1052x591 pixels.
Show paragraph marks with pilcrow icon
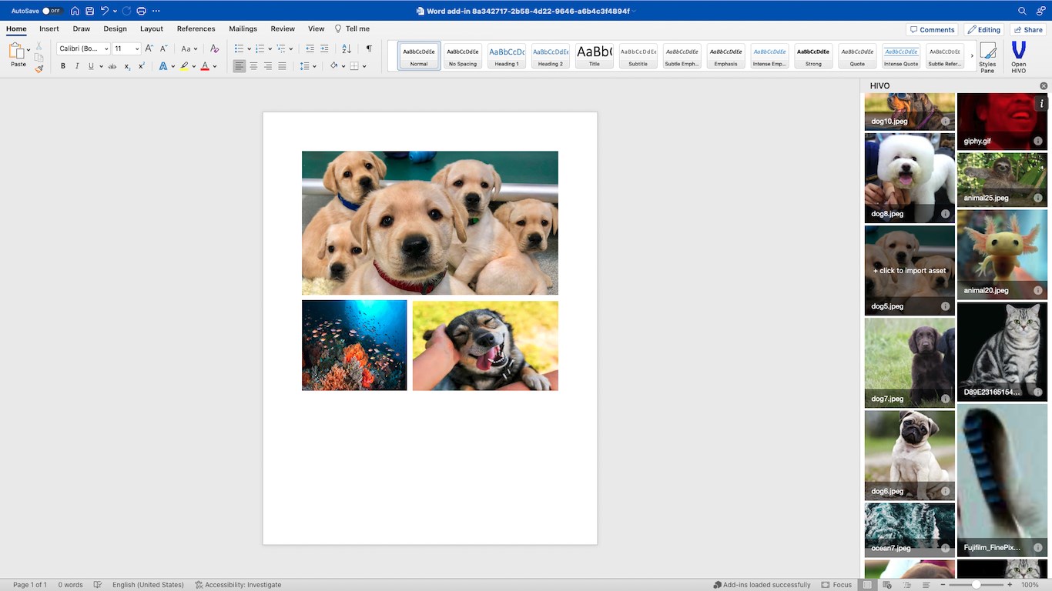point(369,48)
